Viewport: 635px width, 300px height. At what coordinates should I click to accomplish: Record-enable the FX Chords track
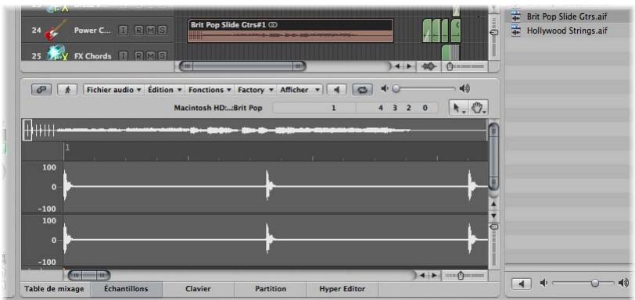[139, 55]
